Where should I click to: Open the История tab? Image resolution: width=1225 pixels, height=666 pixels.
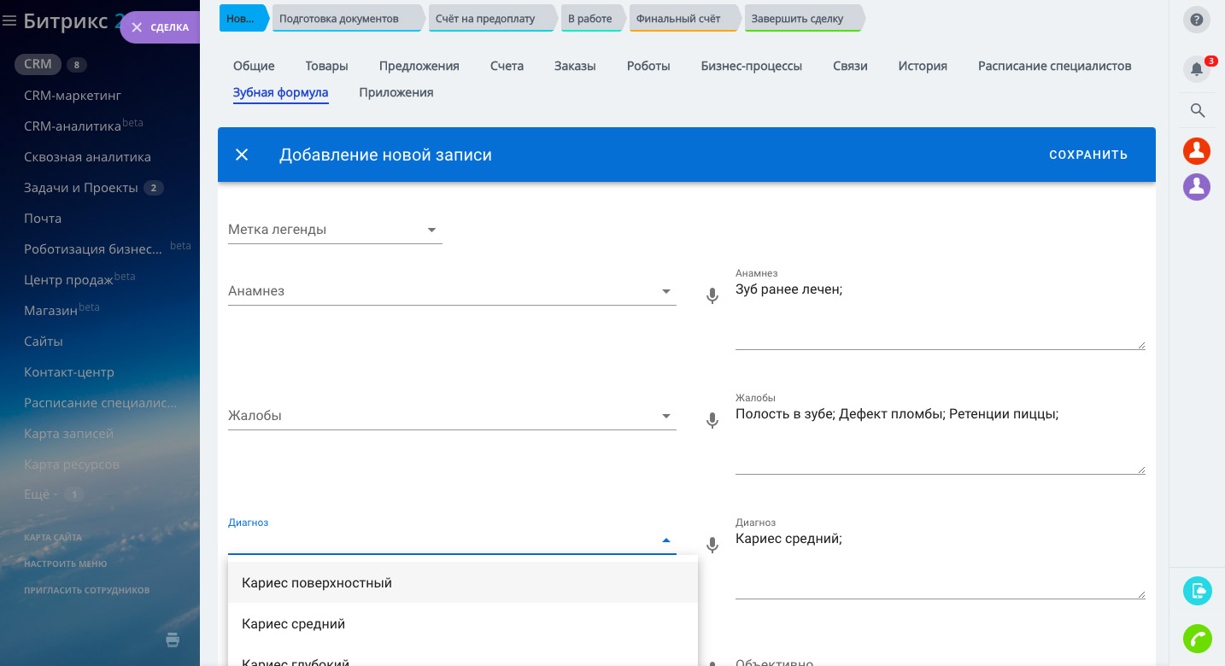pyautogui.click(x=922, y=66)
